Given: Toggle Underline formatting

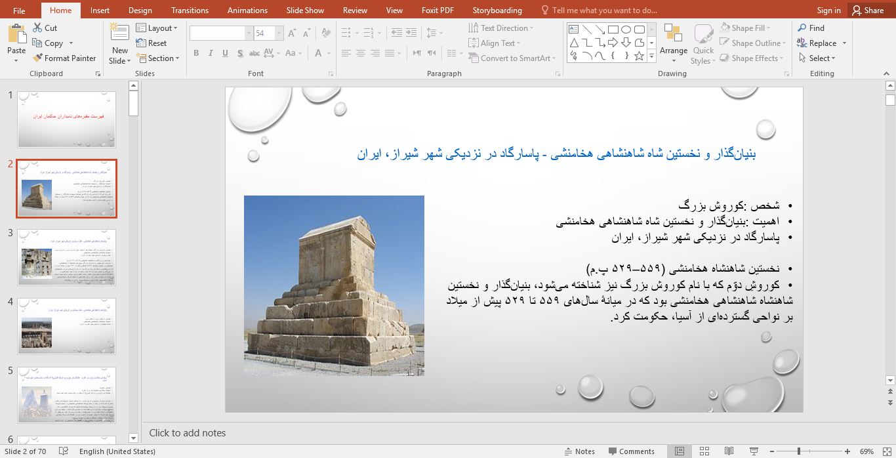Looking at the screenshot, I should [x=225, y=53].
